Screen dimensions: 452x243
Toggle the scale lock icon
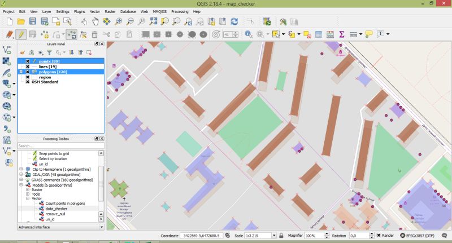tap(281, 236)
